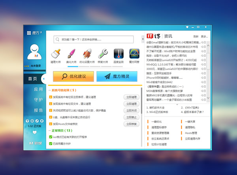Click the 重启资源管理器 quick link
Viewport: 237px width, 175px height.
(x=160, y=133)
